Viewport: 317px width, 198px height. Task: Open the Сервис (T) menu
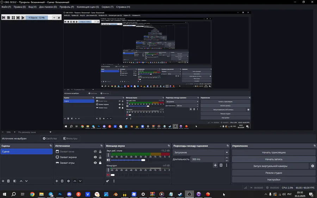click(x=107, y=7)
